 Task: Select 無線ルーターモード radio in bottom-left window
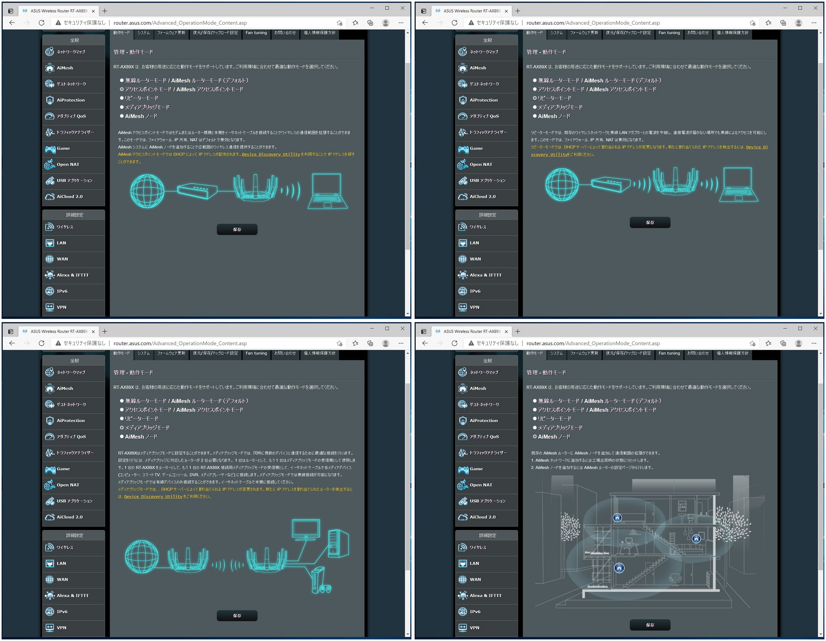click(x=122, y=401)
